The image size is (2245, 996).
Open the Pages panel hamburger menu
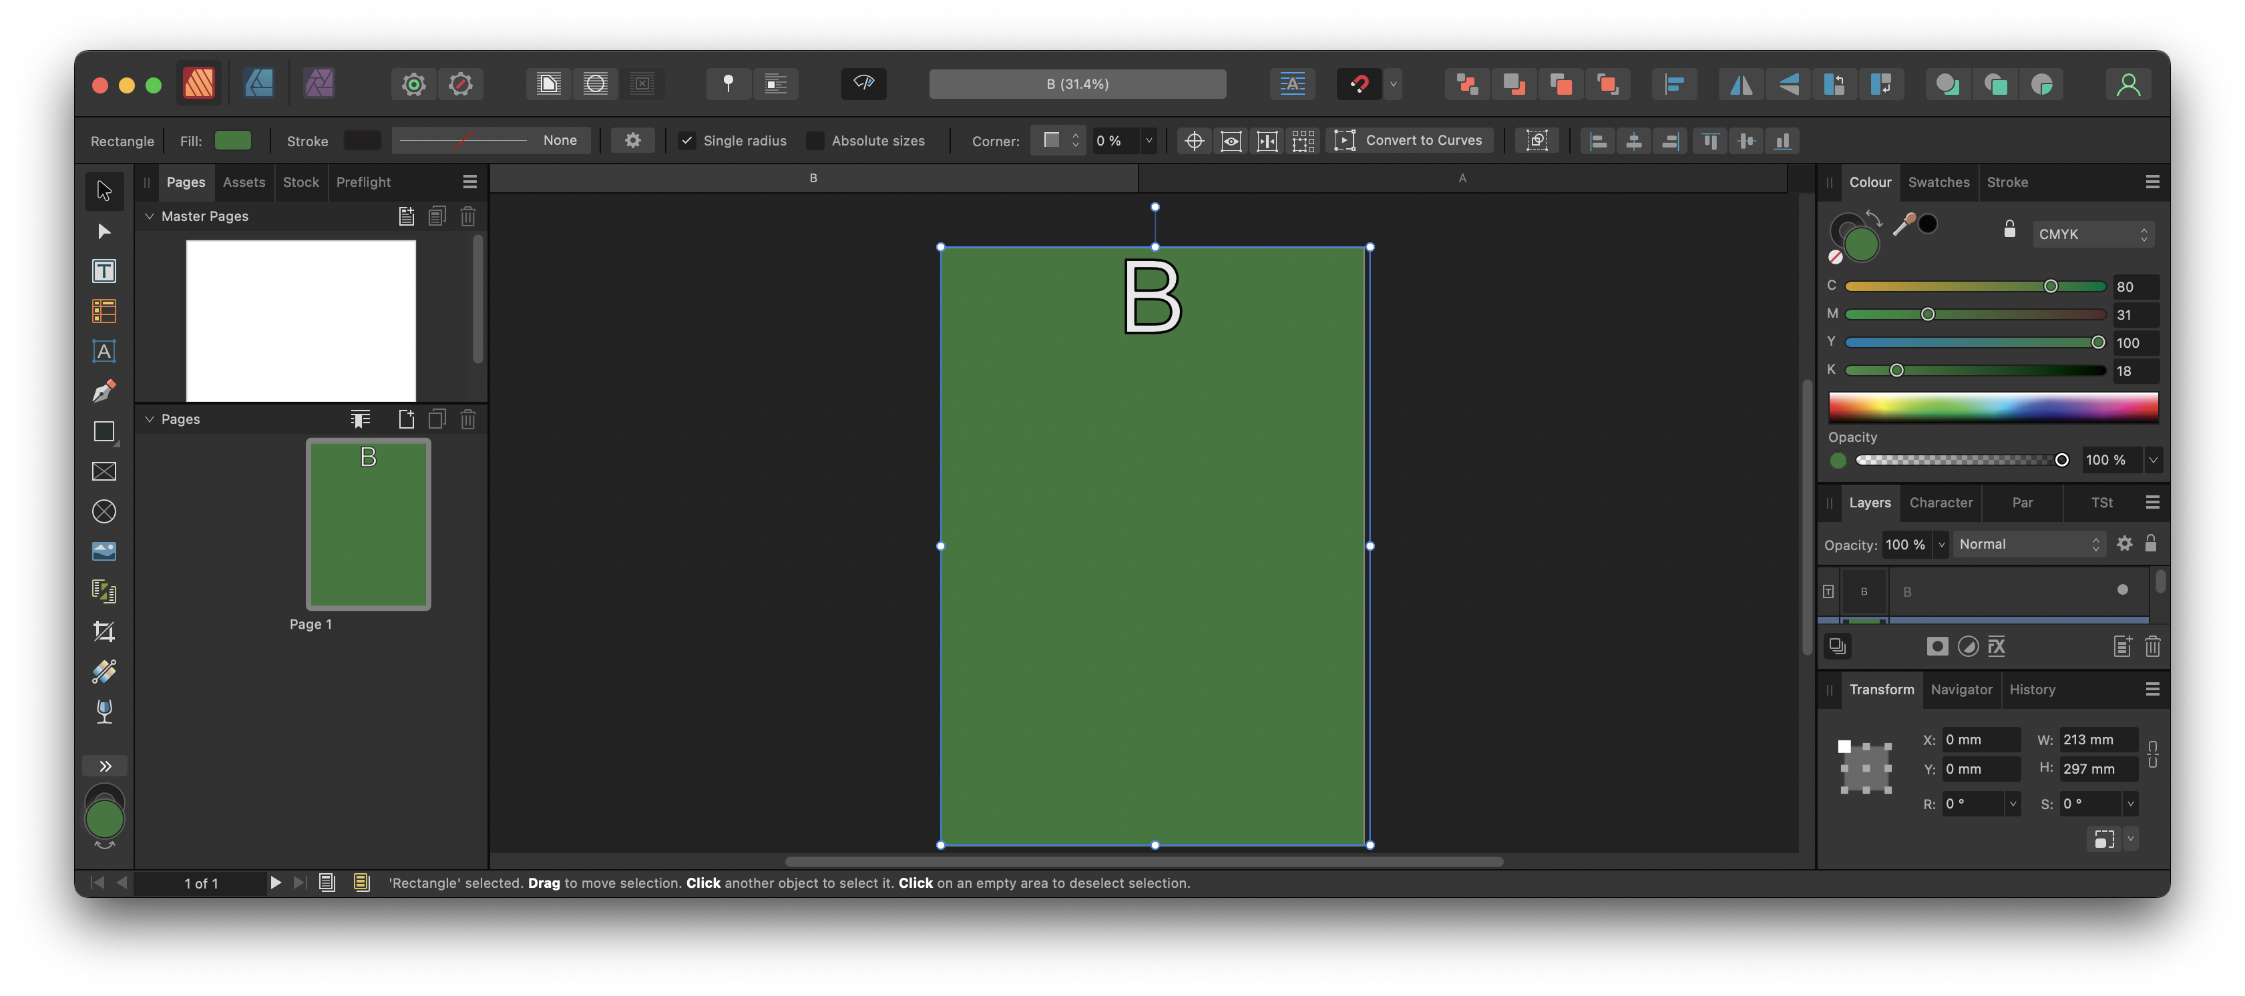(469, 182)
